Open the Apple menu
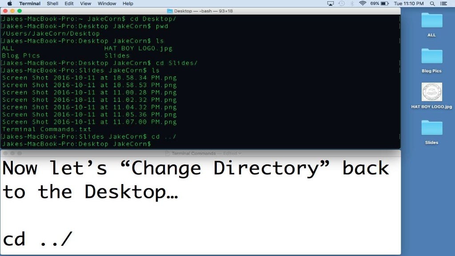The height and width of the screenshot is (256, 455). tap(10, 4)
